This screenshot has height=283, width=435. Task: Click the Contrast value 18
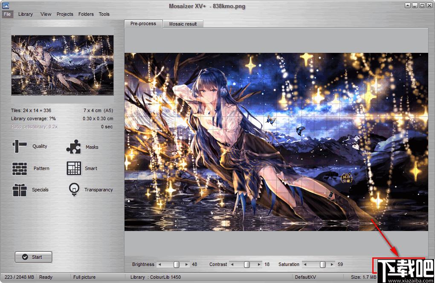pyautogui.click(x=267, y=264)
